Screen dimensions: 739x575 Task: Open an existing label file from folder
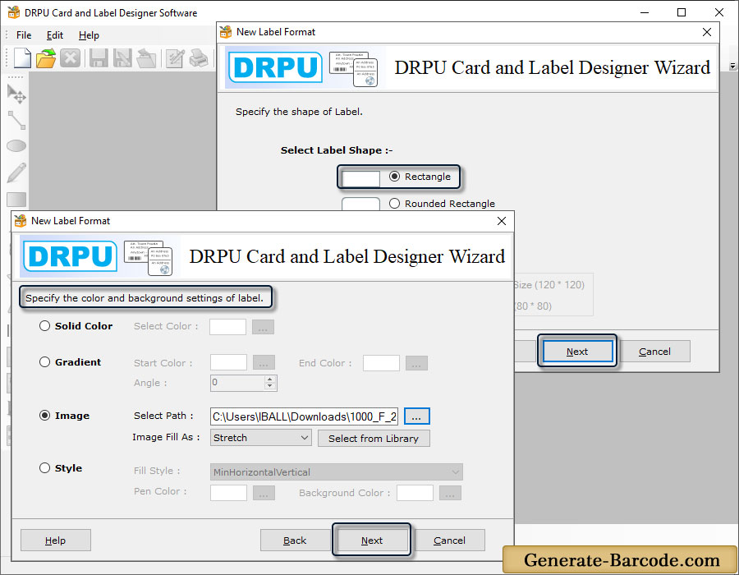[x=46, y=58]
